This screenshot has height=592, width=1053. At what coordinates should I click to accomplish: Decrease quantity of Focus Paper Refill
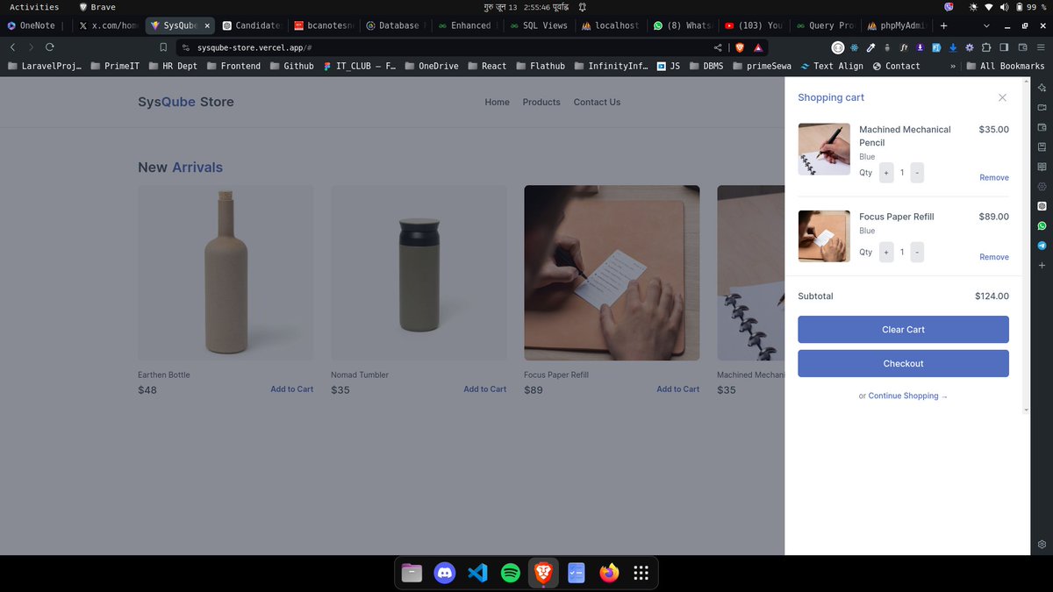pyautogui.click(x=917, y=253)
